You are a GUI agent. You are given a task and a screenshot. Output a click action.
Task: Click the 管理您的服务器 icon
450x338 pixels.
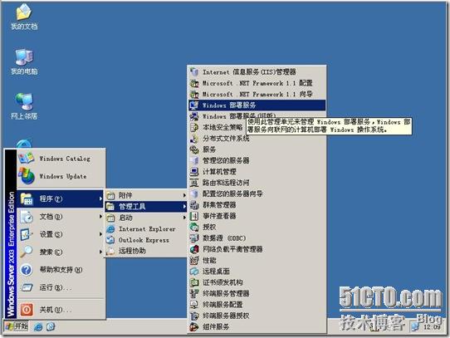click(194, 160)
